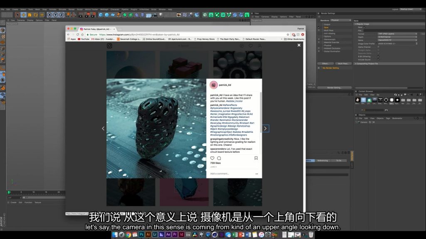Screen dimensions: 426x239
Task: Open Other Bookmarks folder
Action: point(294,39)
